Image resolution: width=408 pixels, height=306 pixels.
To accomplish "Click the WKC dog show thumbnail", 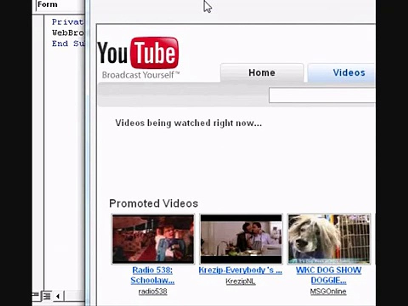I will click(x=329, y=239).
